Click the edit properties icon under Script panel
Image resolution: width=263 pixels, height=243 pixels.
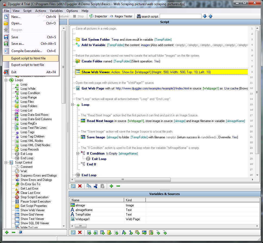73,186
